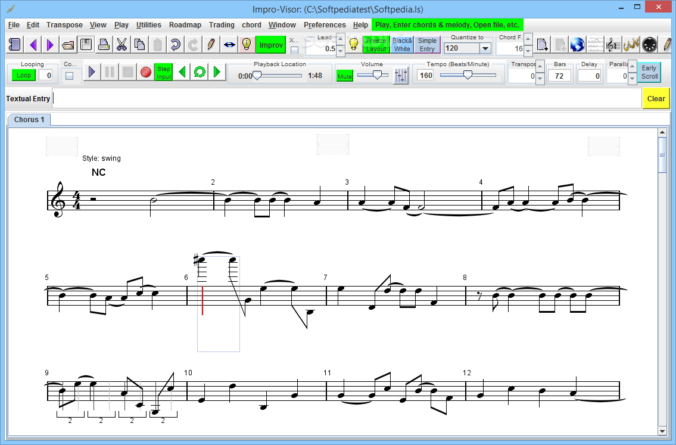The width and height of the screenshot is (676, 445).
Task: Click the green right arrow step-forward button
Action: point(217,72)
